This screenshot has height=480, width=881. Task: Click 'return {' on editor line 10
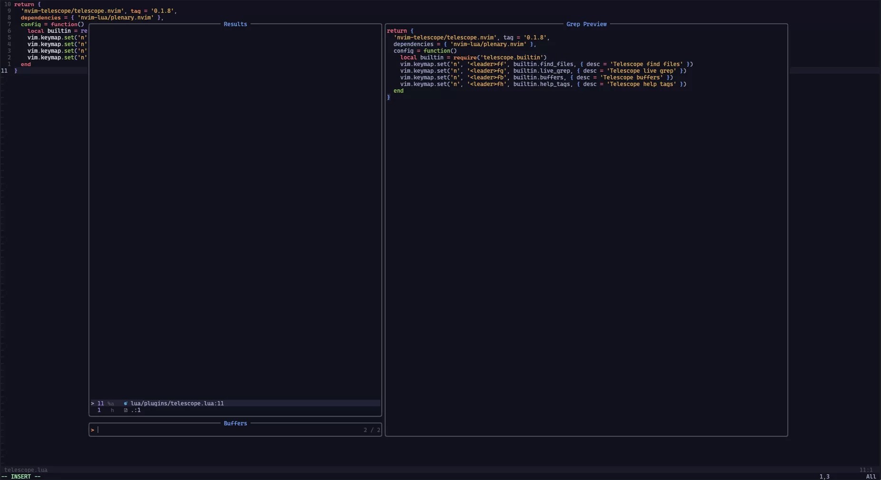click(x=27, y=4)
